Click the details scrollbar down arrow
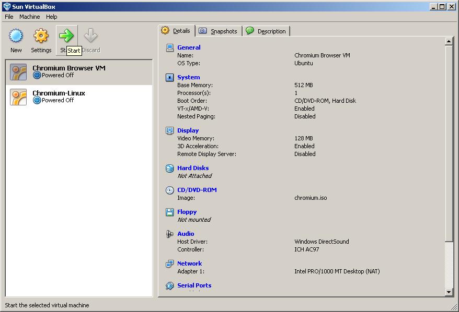Image resolution: width=459 pixels, height=312 pixels. [x=449, y=292]
